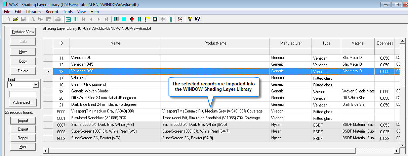Click the Export button
The height and width of the screenshot is (156, 408).
pyautogui.click(x=23, y=129)
